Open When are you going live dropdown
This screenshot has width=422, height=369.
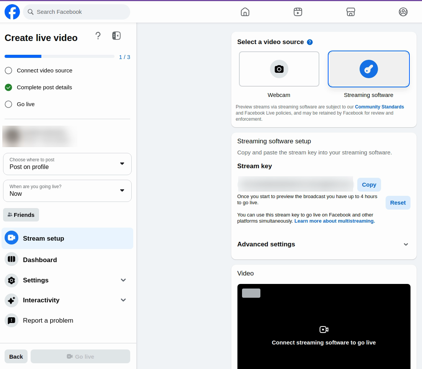point(67,191)
